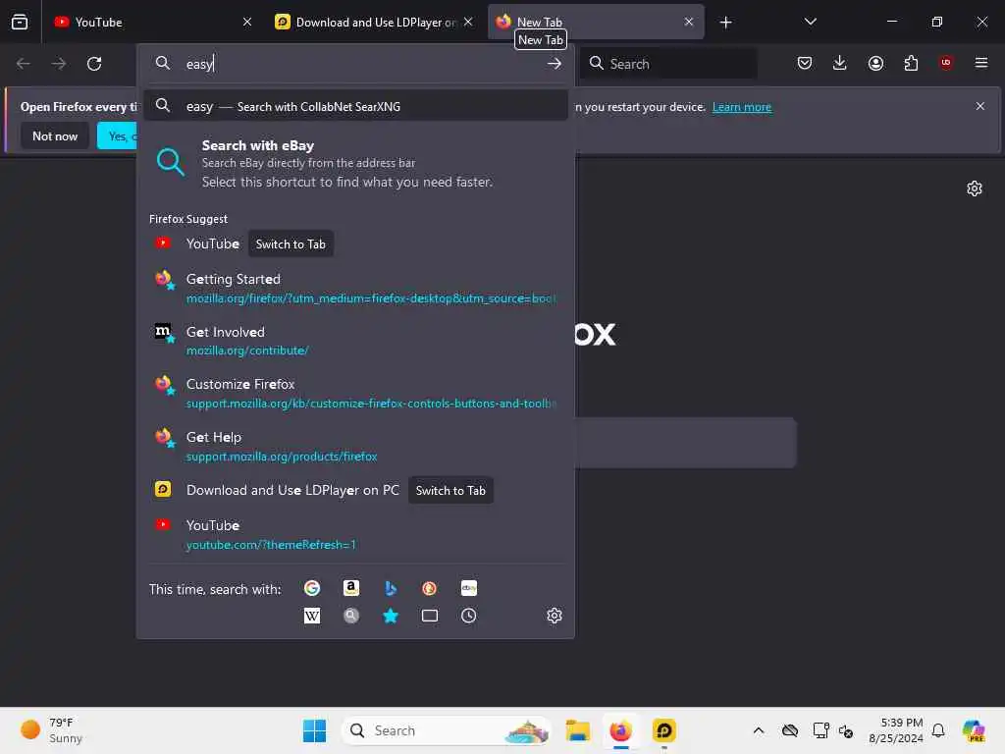Search this time with Google
This screenshot has height=754, width=1005.
(x=312, y=588)
